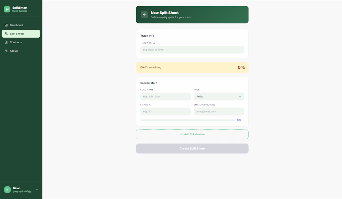This screenshot has height=199, width=342.
Task: Focus the Track Title input field
Action: point(192,50)
